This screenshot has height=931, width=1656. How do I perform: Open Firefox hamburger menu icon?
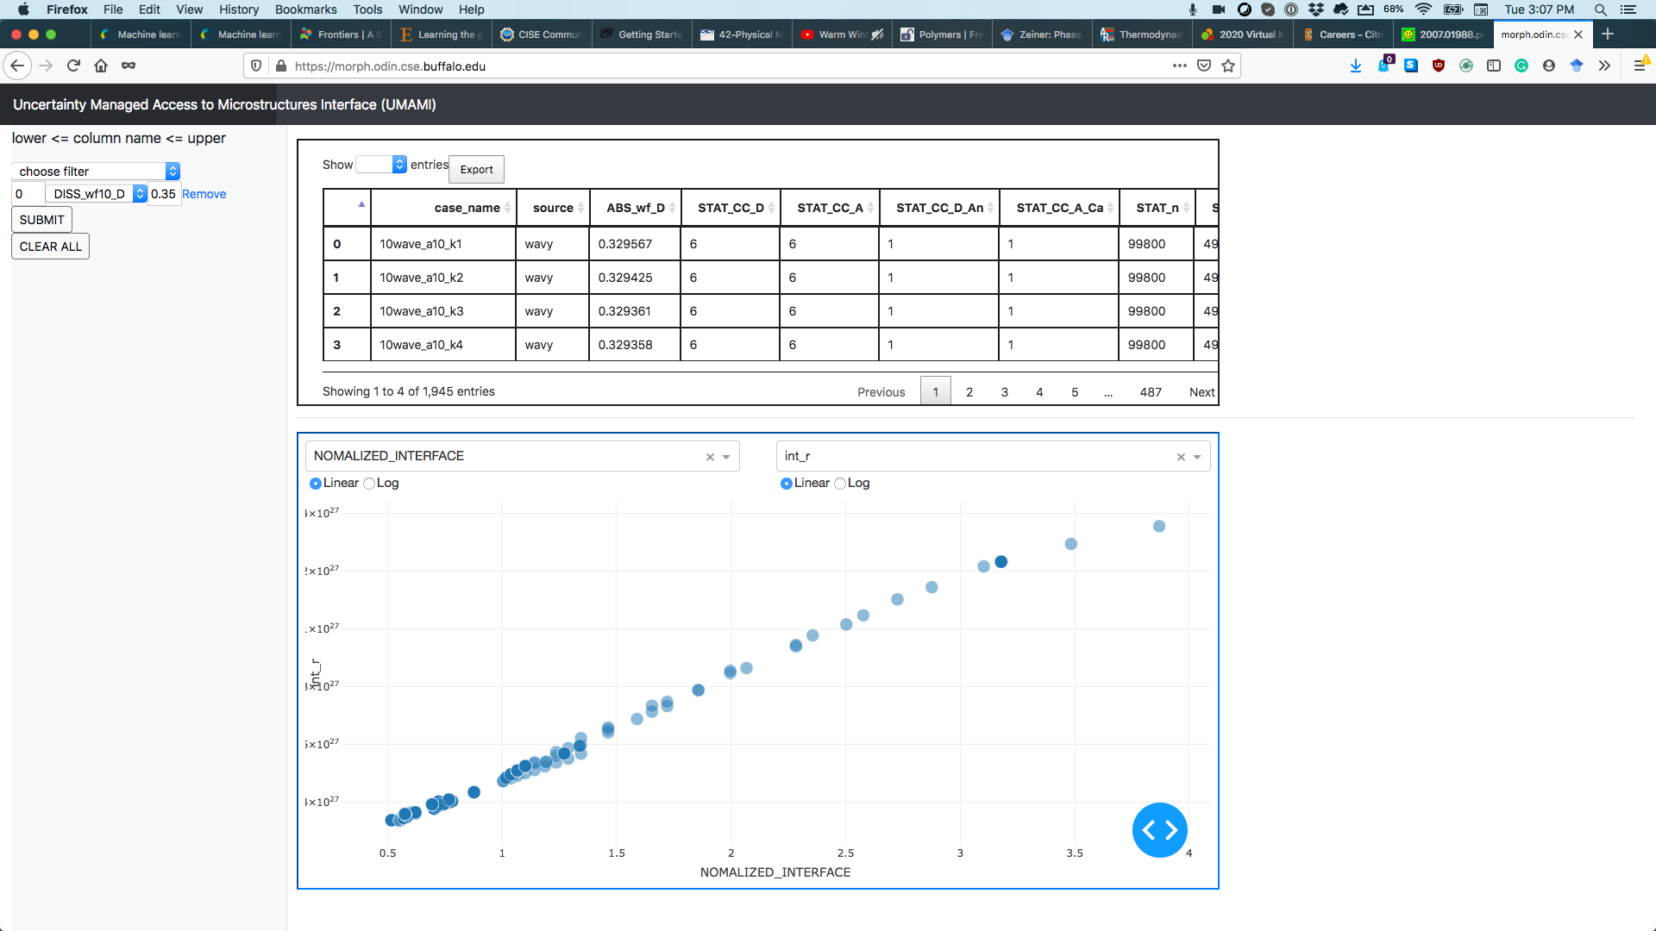pyautogui.click(x=1640, y=66)
